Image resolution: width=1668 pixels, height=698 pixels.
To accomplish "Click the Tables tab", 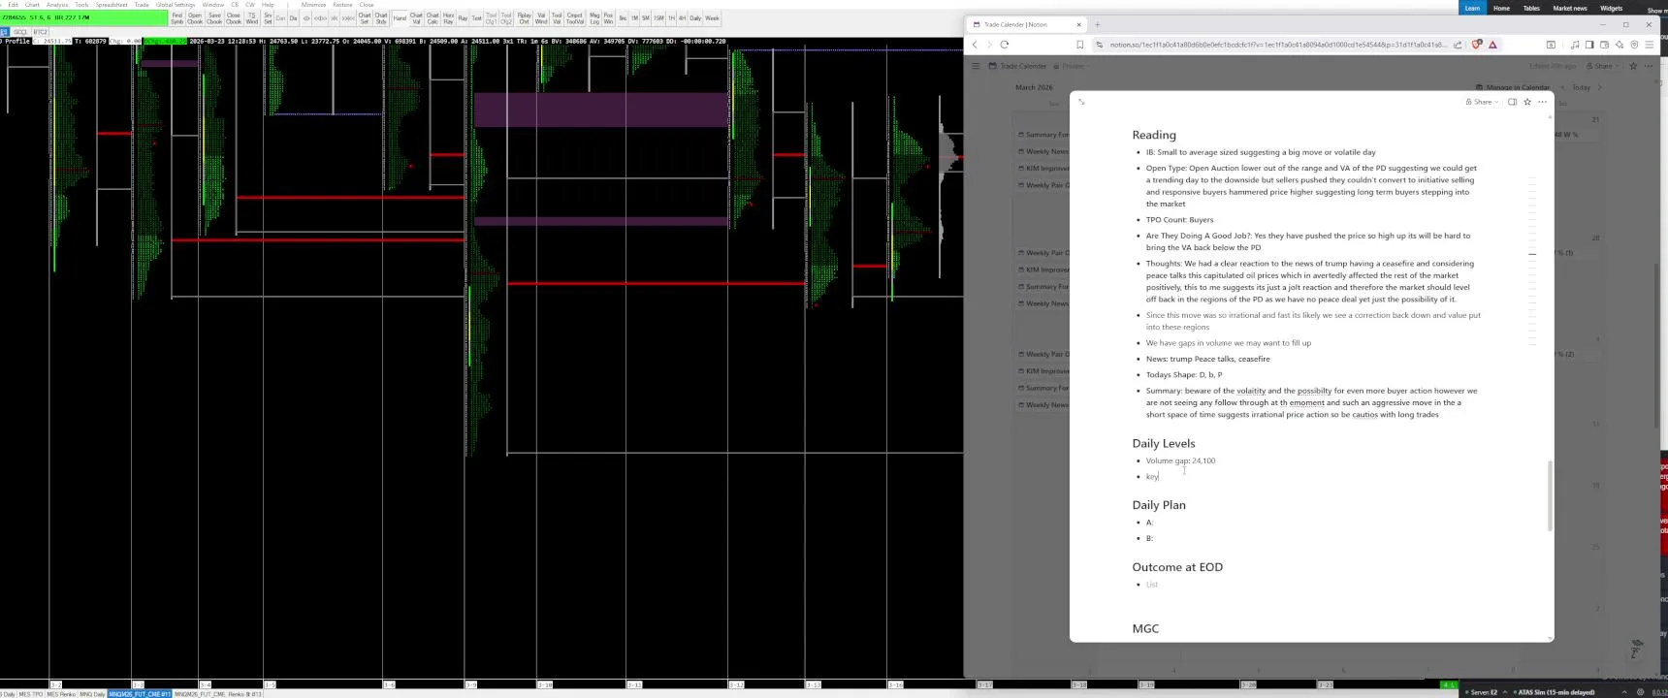I will tap(1531, 8).
